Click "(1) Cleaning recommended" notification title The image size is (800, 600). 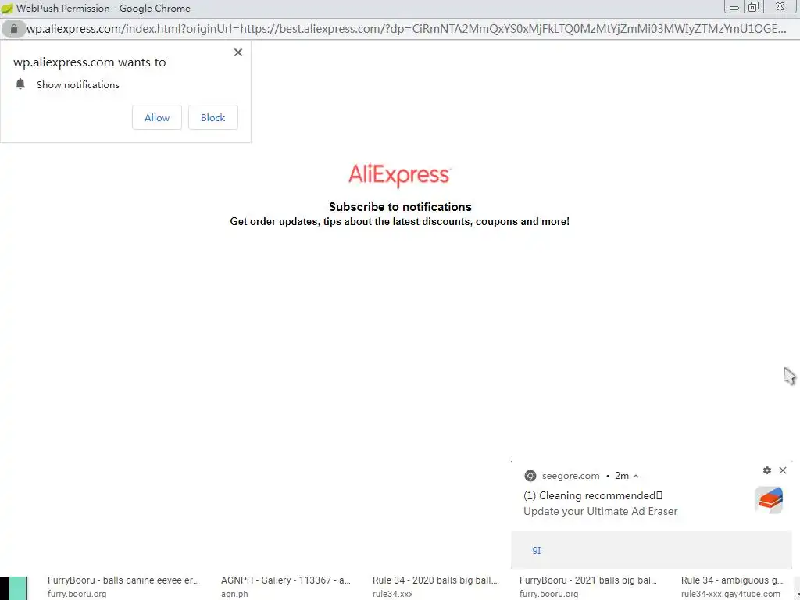point(593,495)
